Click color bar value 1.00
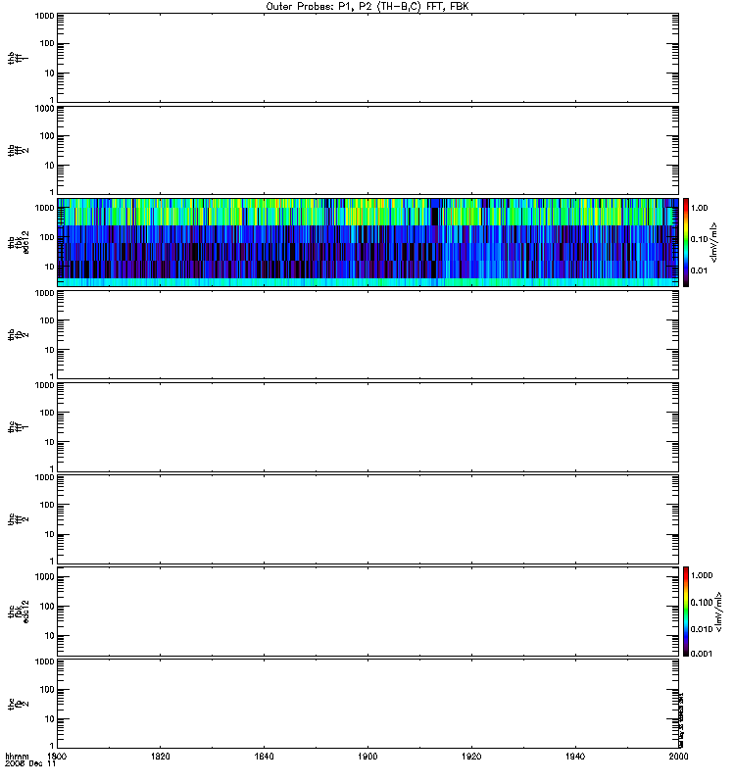This screenshot has height=784, width=735. pyautogui.click(x=699, y=208)
